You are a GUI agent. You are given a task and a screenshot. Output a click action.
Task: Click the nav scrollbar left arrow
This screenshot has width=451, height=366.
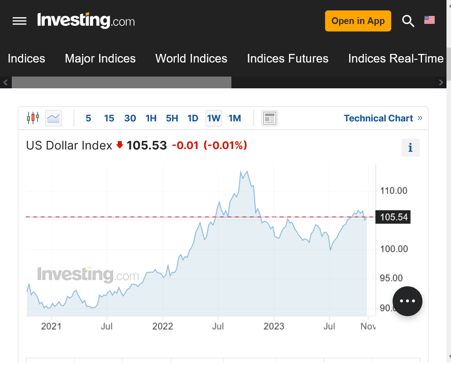pos(5,82)
